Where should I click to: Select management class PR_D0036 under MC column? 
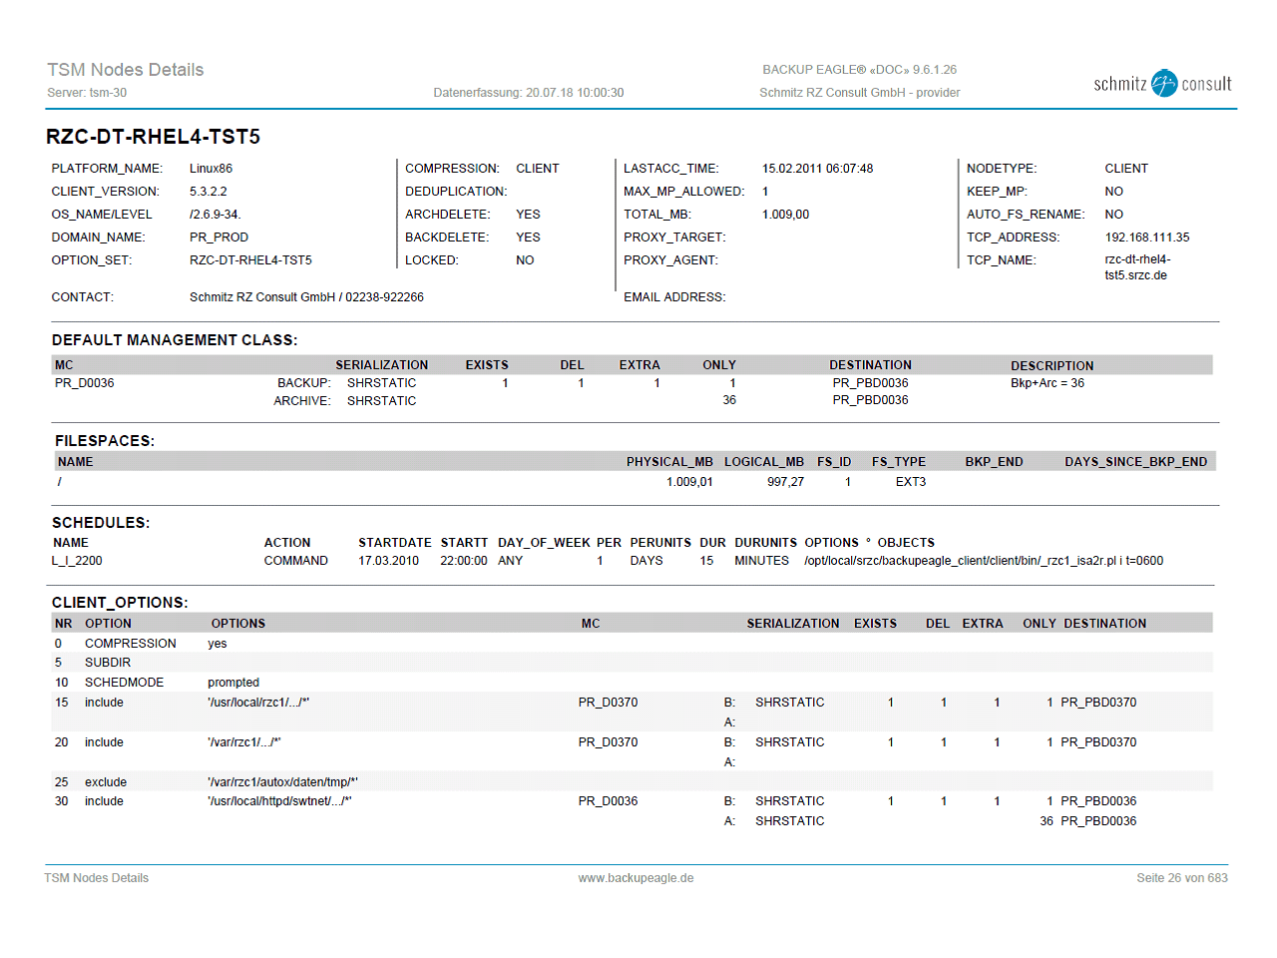[84, 383]
